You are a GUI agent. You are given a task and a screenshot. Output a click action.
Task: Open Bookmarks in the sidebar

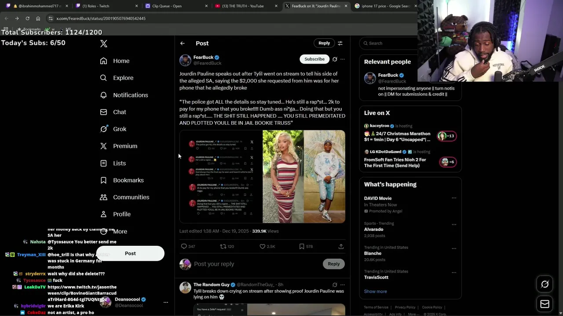121,180
